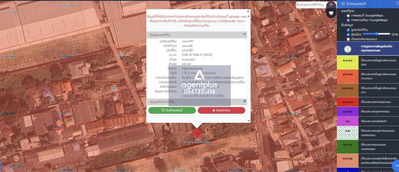Enable the ตำแหน่งโคกหนองนา checkbox
The height and width of the screenshot is (172, 399).
pos(348,39)
